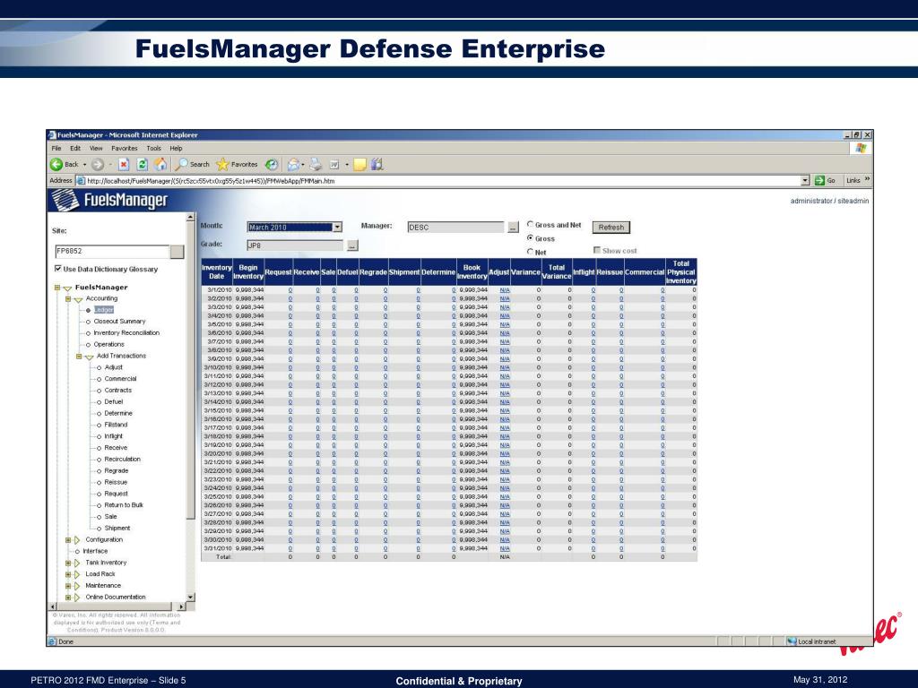Open the Mail envelope toolbar icon

(293, 165)
